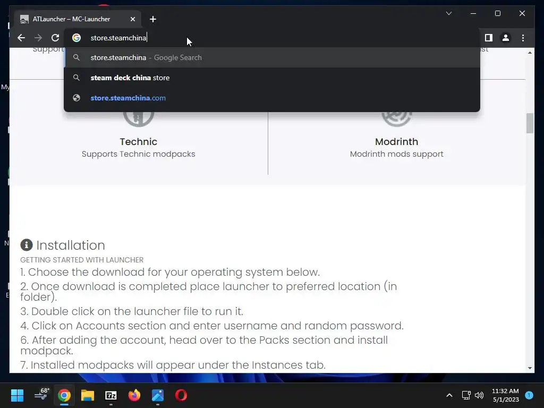Show hidden system tray icons
Image resolution: width=544 pixels, height=408 pixels.
coord(449,395)
